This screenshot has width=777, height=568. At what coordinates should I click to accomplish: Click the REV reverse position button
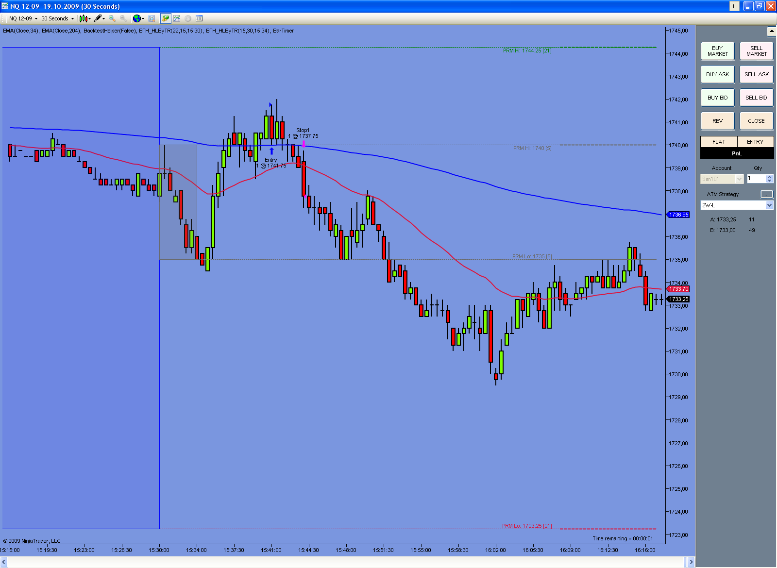coord(718,121)
